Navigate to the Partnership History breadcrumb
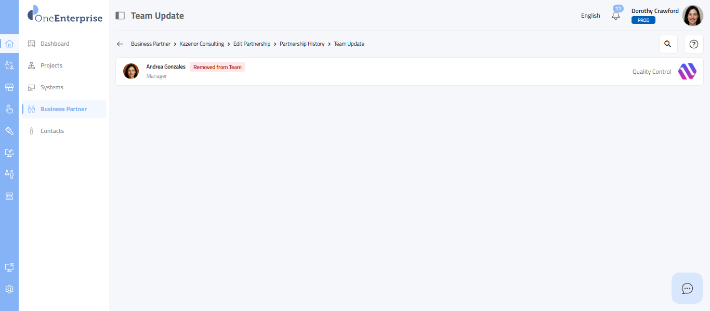710x311 pixels. (302, 44)
